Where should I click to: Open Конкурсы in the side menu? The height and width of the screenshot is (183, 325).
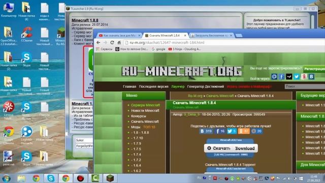coord(139,116)
